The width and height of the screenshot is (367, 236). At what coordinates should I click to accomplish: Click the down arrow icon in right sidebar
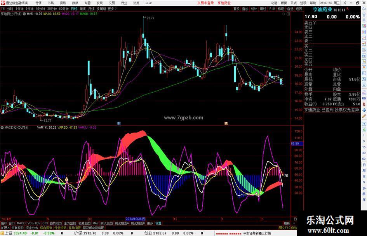click(364, 20)
